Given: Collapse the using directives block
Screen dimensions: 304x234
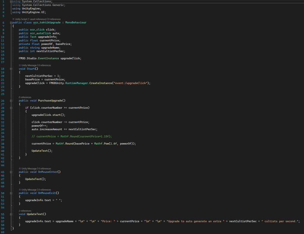Looking at the screenshot, I should pos(11,2).
